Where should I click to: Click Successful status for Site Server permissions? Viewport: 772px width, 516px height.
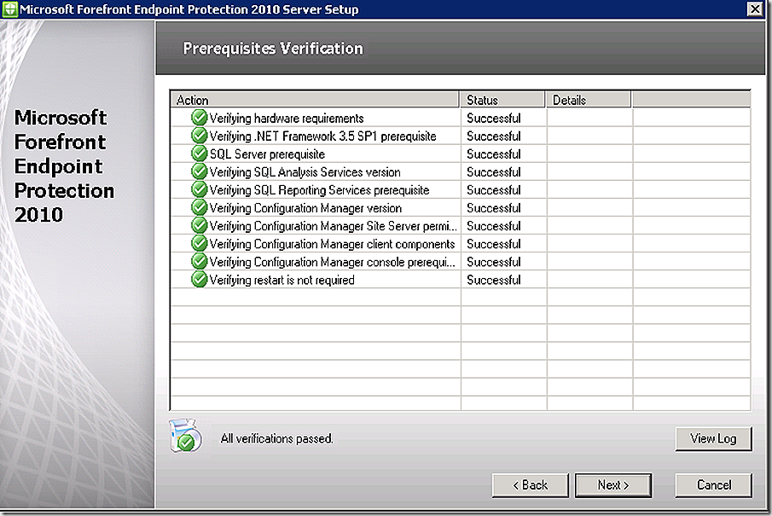point(493,226)
